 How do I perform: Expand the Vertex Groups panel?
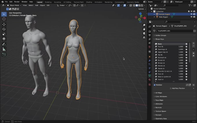161,35
